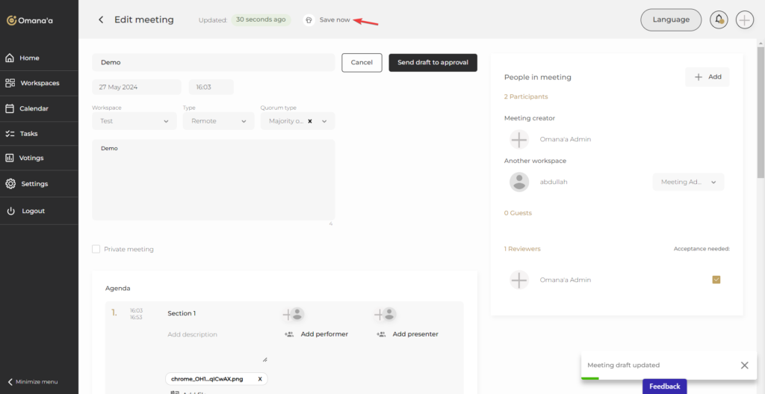Clear the Quorum type selection
The height and width of the screenshot is (394, 765).
click(310, 121)
